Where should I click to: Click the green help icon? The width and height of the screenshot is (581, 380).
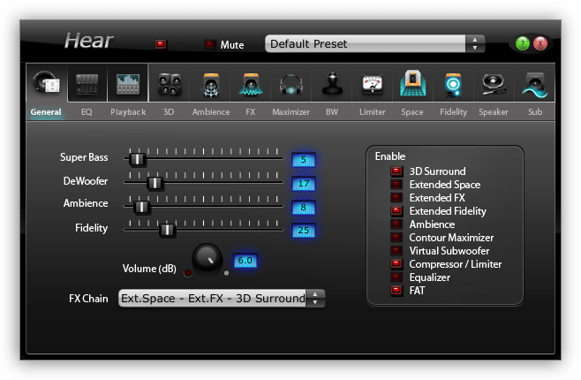[523, 43]
